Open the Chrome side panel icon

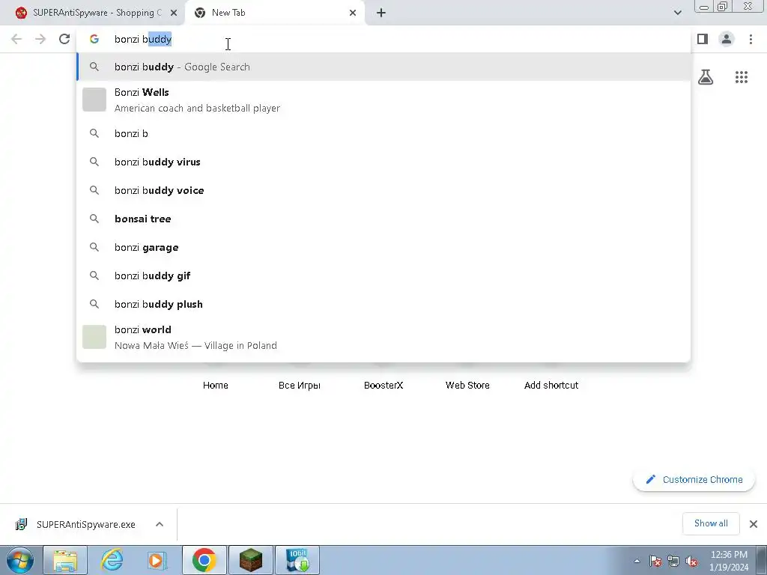coord(703,39)
